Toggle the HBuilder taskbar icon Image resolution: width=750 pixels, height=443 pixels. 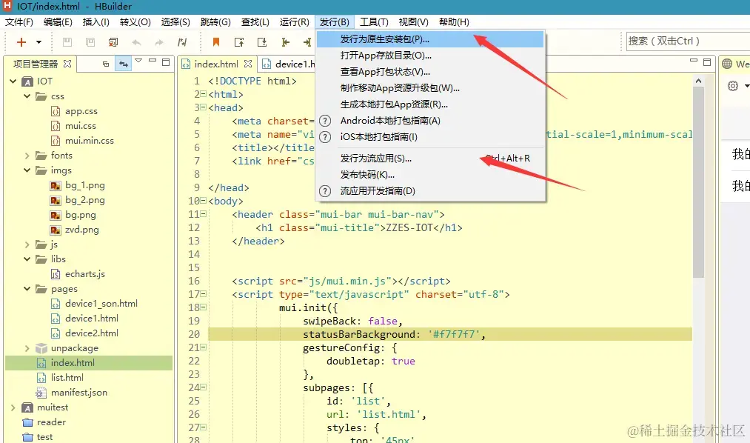tap(6, 6)
